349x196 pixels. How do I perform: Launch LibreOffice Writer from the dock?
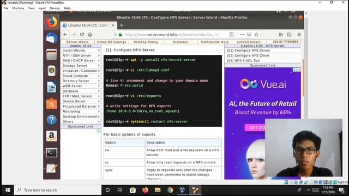tap(52, 87)
